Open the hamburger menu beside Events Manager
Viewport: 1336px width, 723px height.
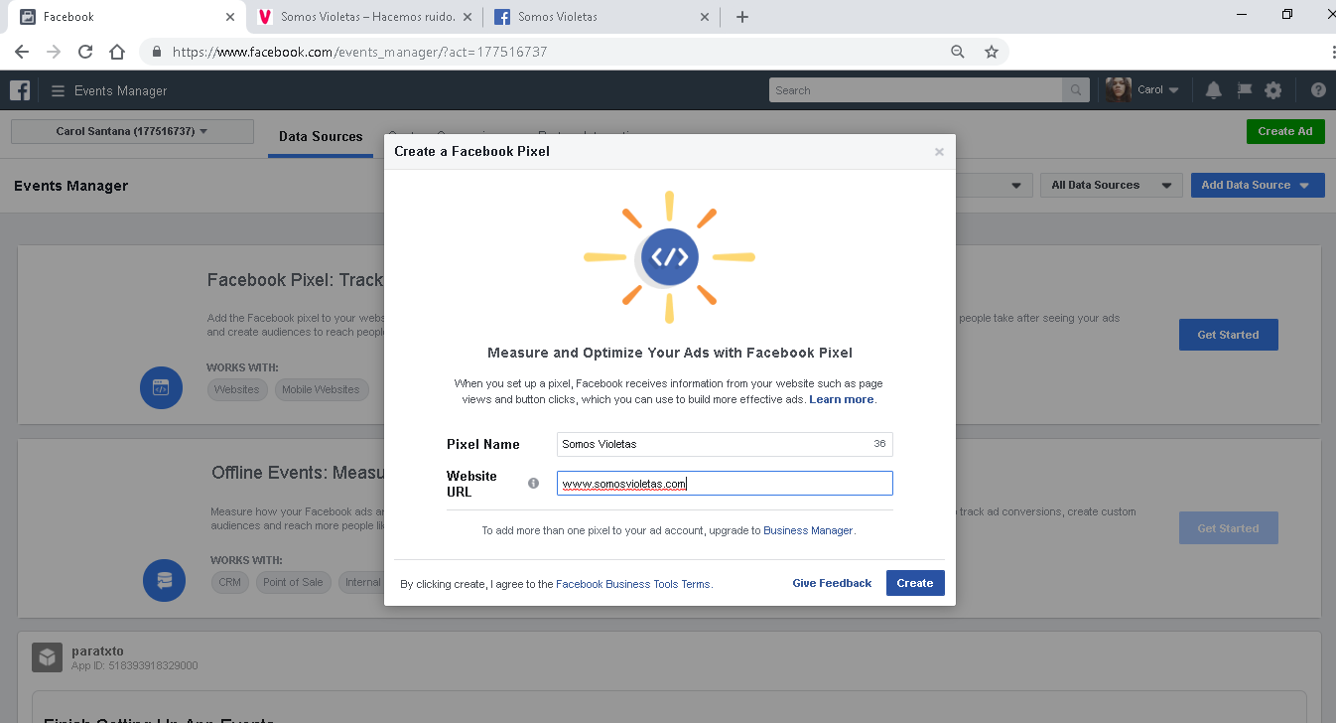click(x=58, y=90)
